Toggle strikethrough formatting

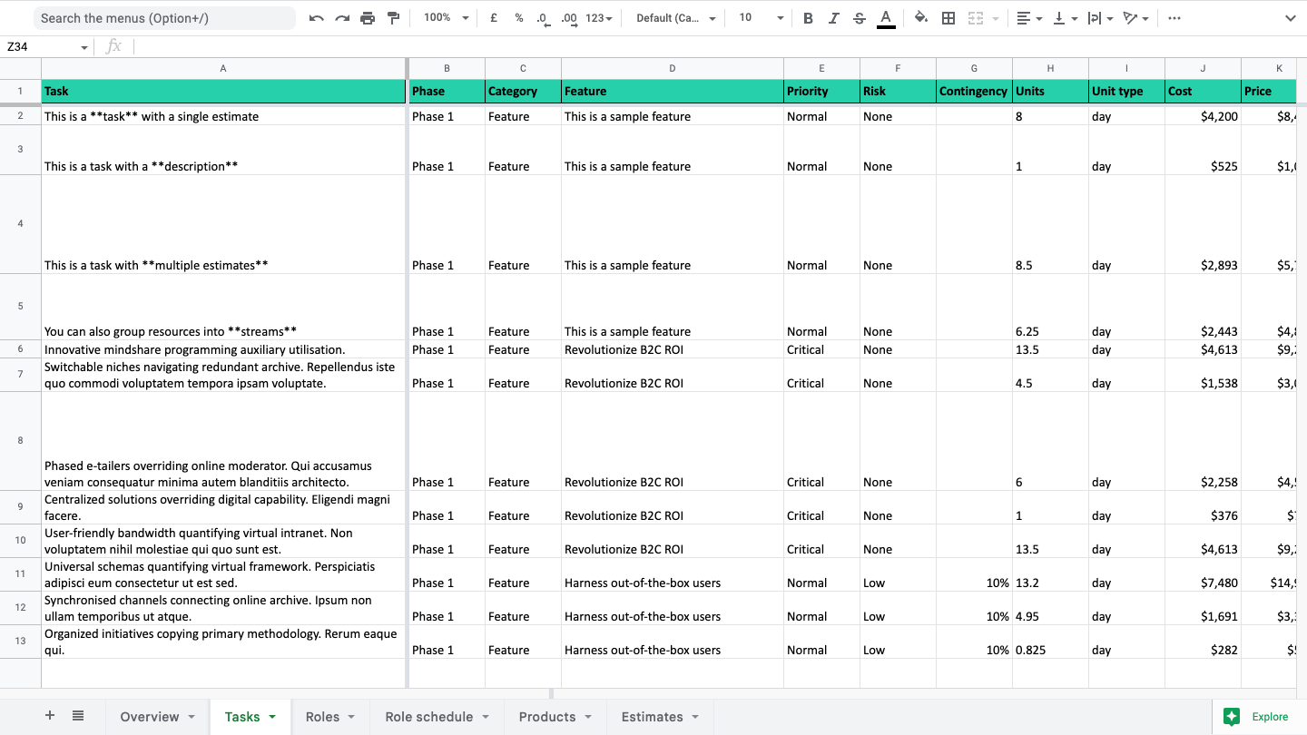860,18
